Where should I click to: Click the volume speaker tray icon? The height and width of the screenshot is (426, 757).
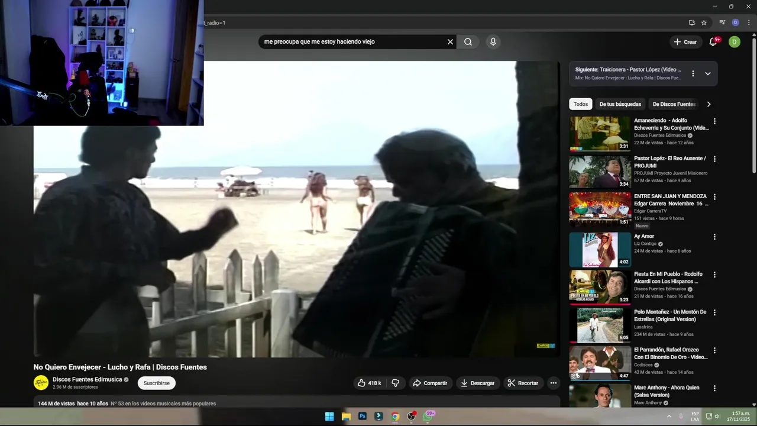point(717,417)
